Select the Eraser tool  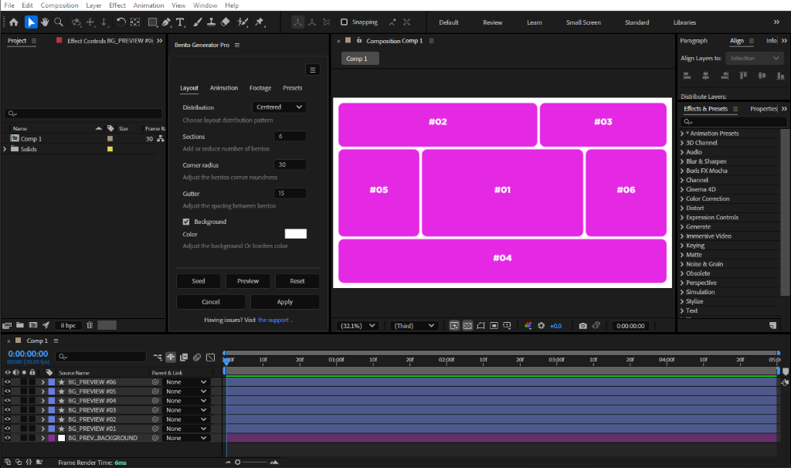click(x=226, y=22)
